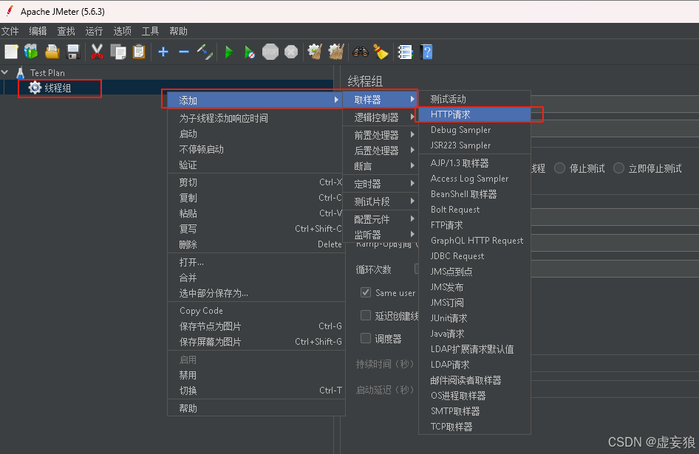The height and width of the screenshot is (454, 699).
Task: Click the New test plan icon
Action: click(x=11, y=52)
